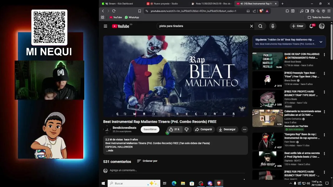Open Todos los favoritos folder
333x187 pixels.
(319, 17)
